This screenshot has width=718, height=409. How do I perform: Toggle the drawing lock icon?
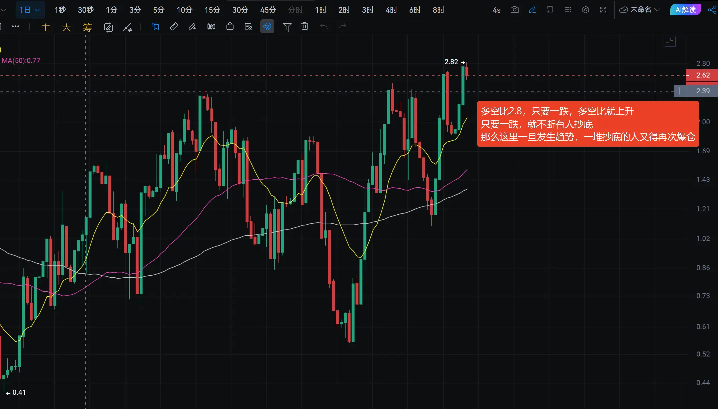[230, 27]
